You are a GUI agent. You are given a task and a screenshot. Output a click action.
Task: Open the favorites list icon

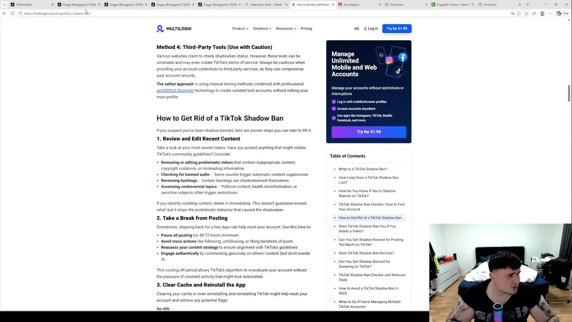(534, 13)
